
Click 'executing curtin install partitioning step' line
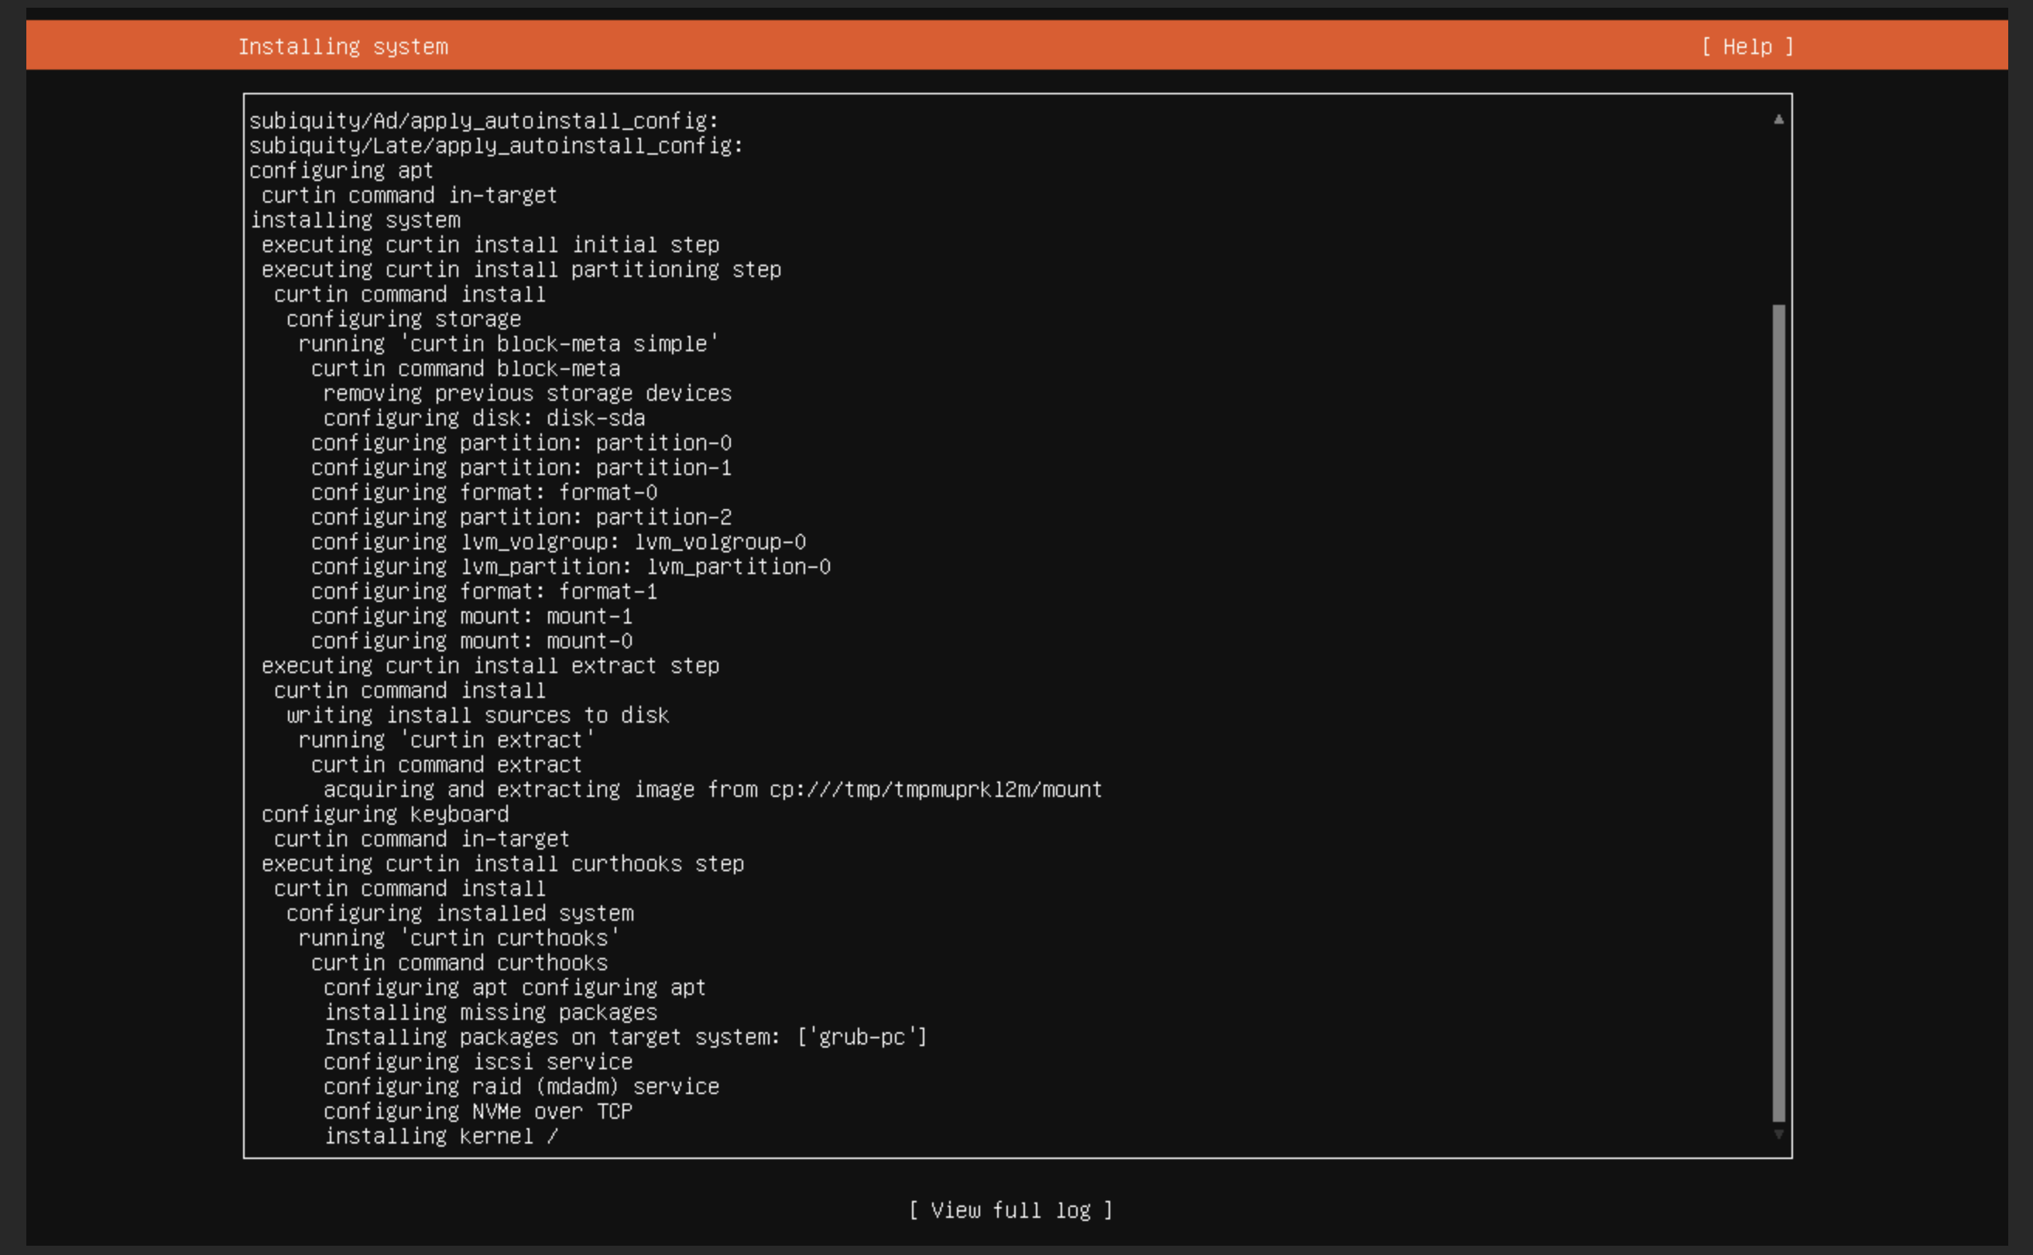coord(522,270)
